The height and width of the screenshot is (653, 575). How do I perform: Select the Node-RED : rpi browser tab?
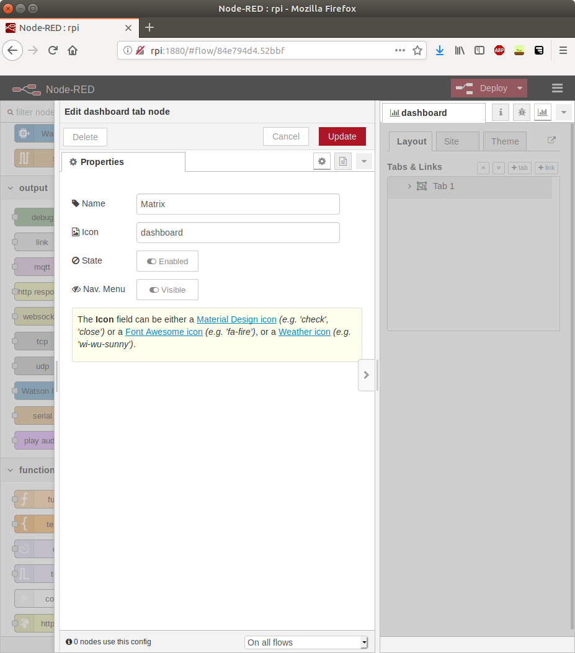(69, 28)
